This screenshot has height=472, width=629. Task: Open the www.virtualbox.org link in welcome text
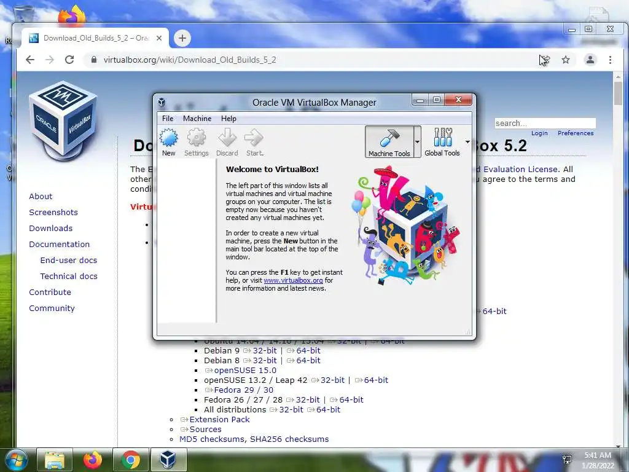[293, 280]
